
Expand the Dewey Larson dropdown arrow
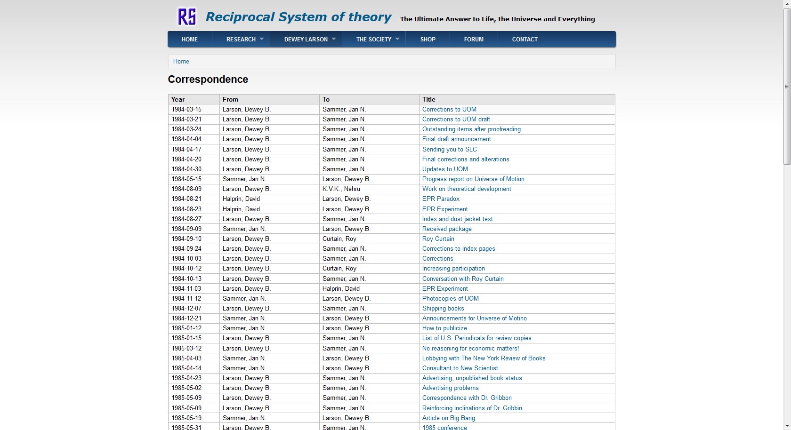tap(334, 39)
